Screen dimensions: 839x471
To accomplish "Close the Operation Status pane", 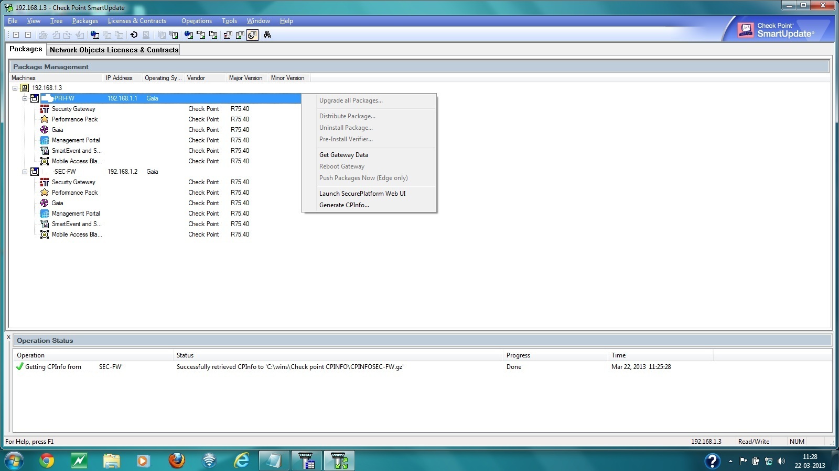I will click(x=8, y=337).
